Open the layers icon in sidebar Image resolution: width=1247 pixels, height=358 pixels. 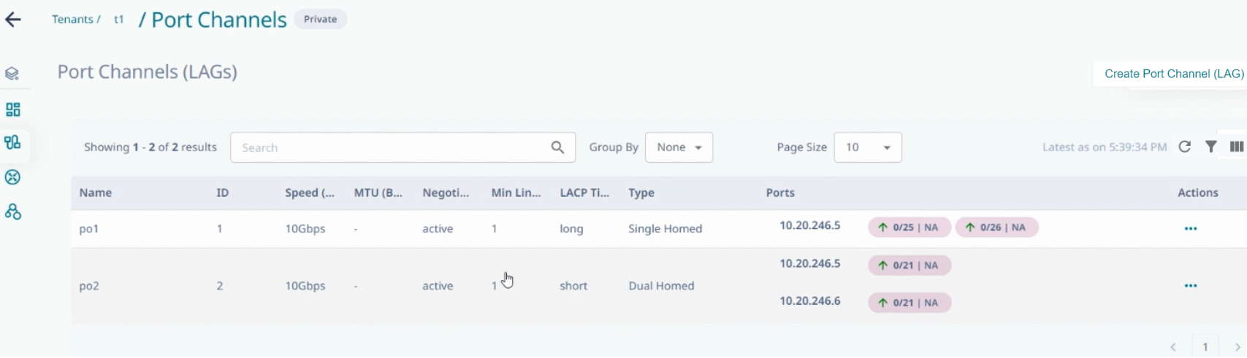coord(12,74)
